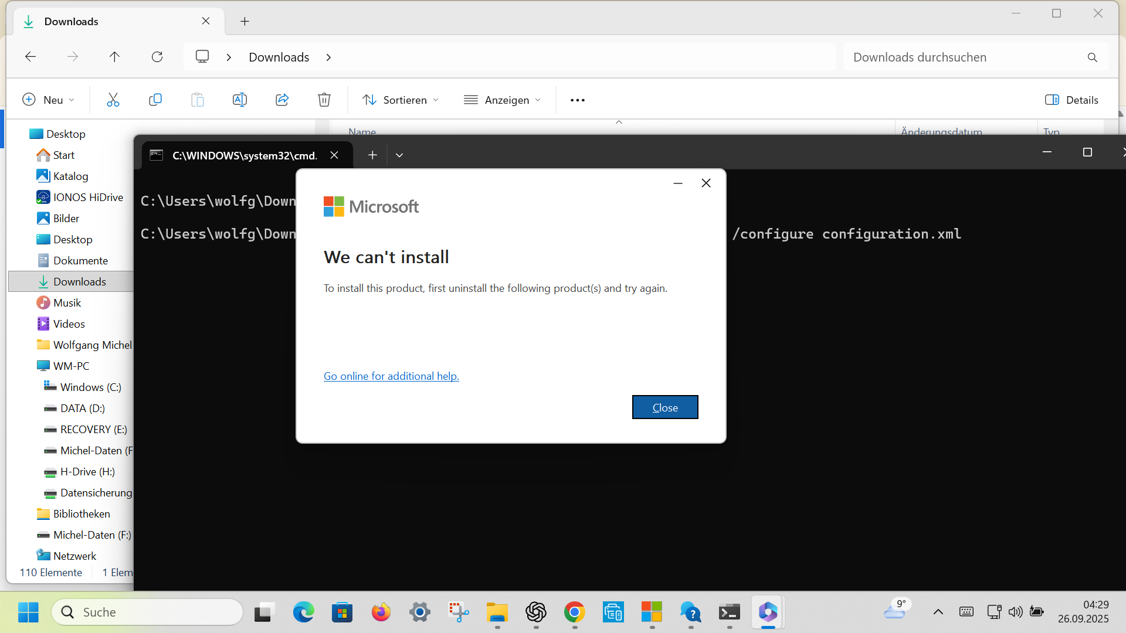Click the Paste icon in the toolbar
This screenshot has width=1126, height=633.
(198, 100)
